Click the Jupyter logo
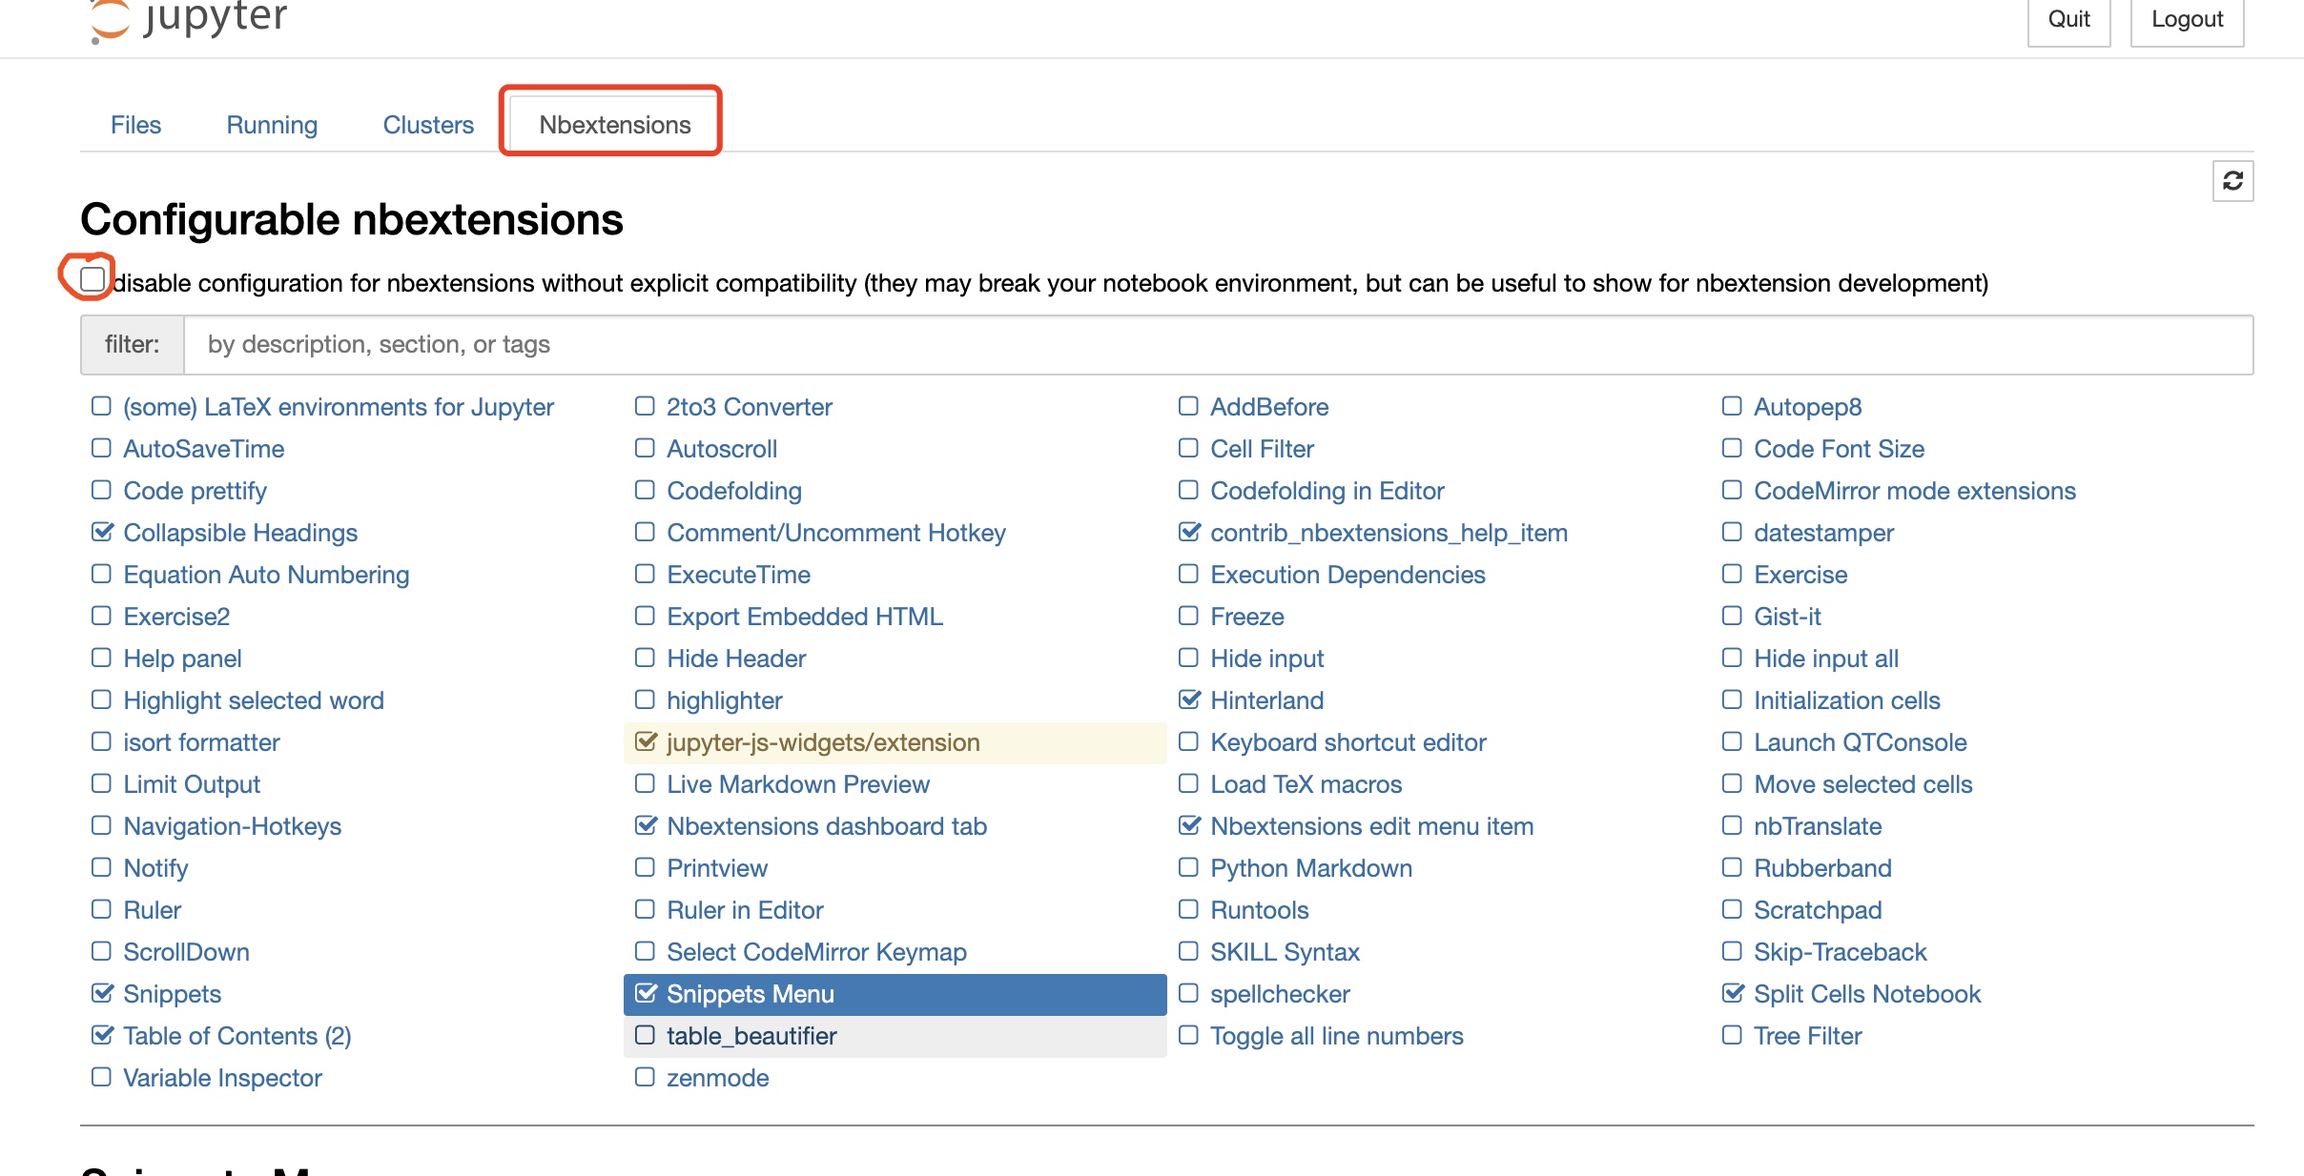Viewport: 2304px width, 1176px height. click(x=189, y=19)
